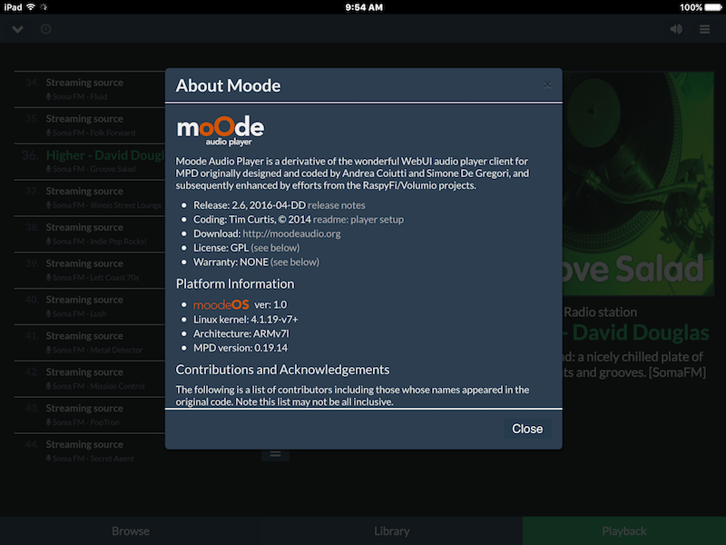Click Soma FM - Lush microphone icon
This screenshot has width=726, height=545.
[49, 313]
